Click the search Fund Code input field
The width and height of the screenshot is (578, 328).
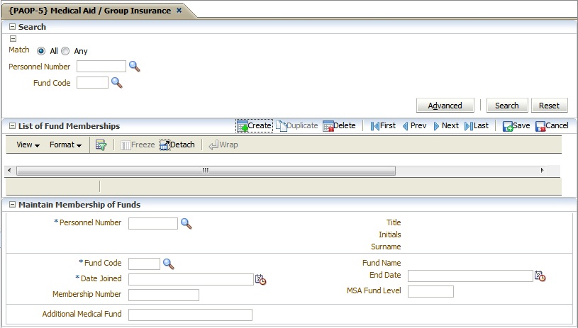tap(92, 83)
